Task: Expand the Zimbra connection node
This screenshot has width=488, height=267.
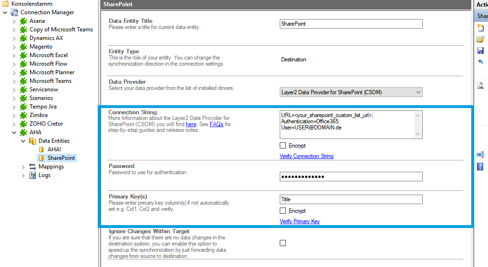Action: [x=14, y=115]
